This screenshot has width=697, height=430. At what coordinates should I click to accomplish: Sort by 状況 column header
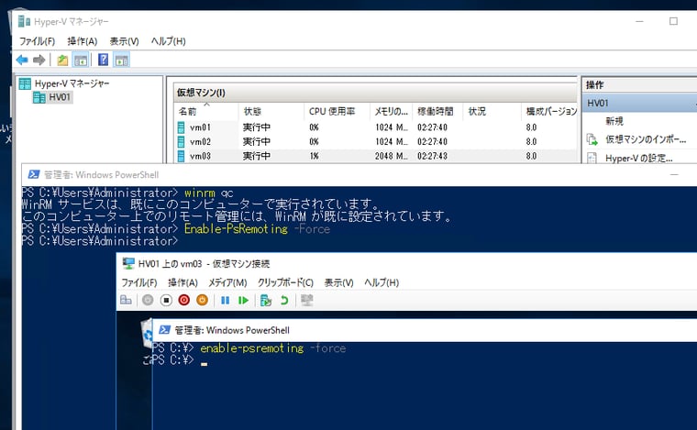tap(477, 112)
